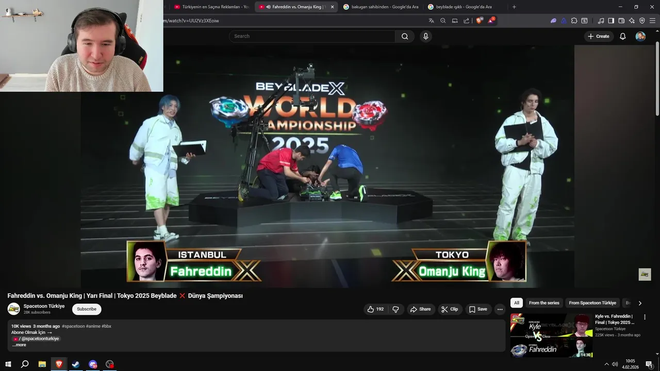Click the #bbx hashtag
This screenshot has height=371, width=660.
coord(106,326)
